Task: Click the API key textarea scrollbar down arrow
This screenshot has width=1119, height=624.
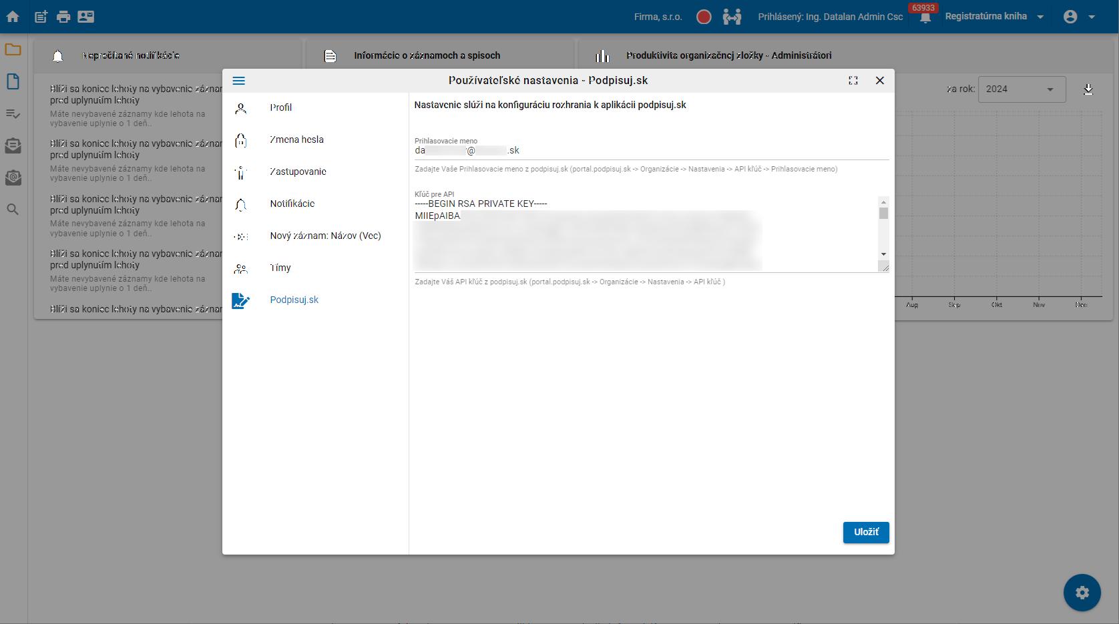Action: [883, 254]
